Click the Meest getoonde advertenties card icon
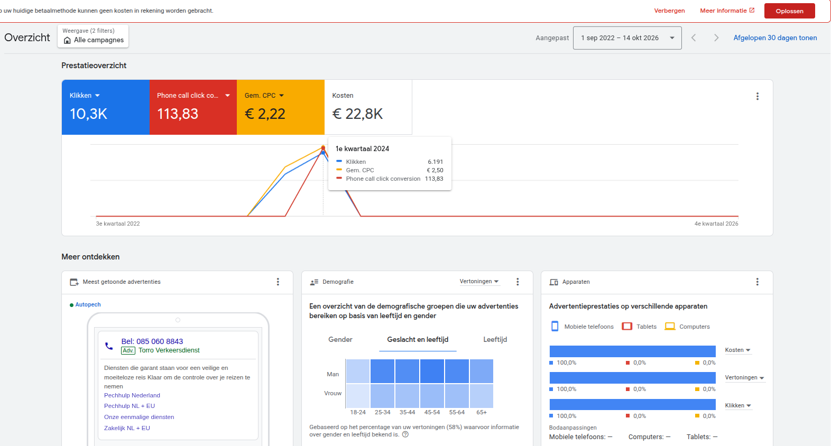831x446 pixels. 74,282
